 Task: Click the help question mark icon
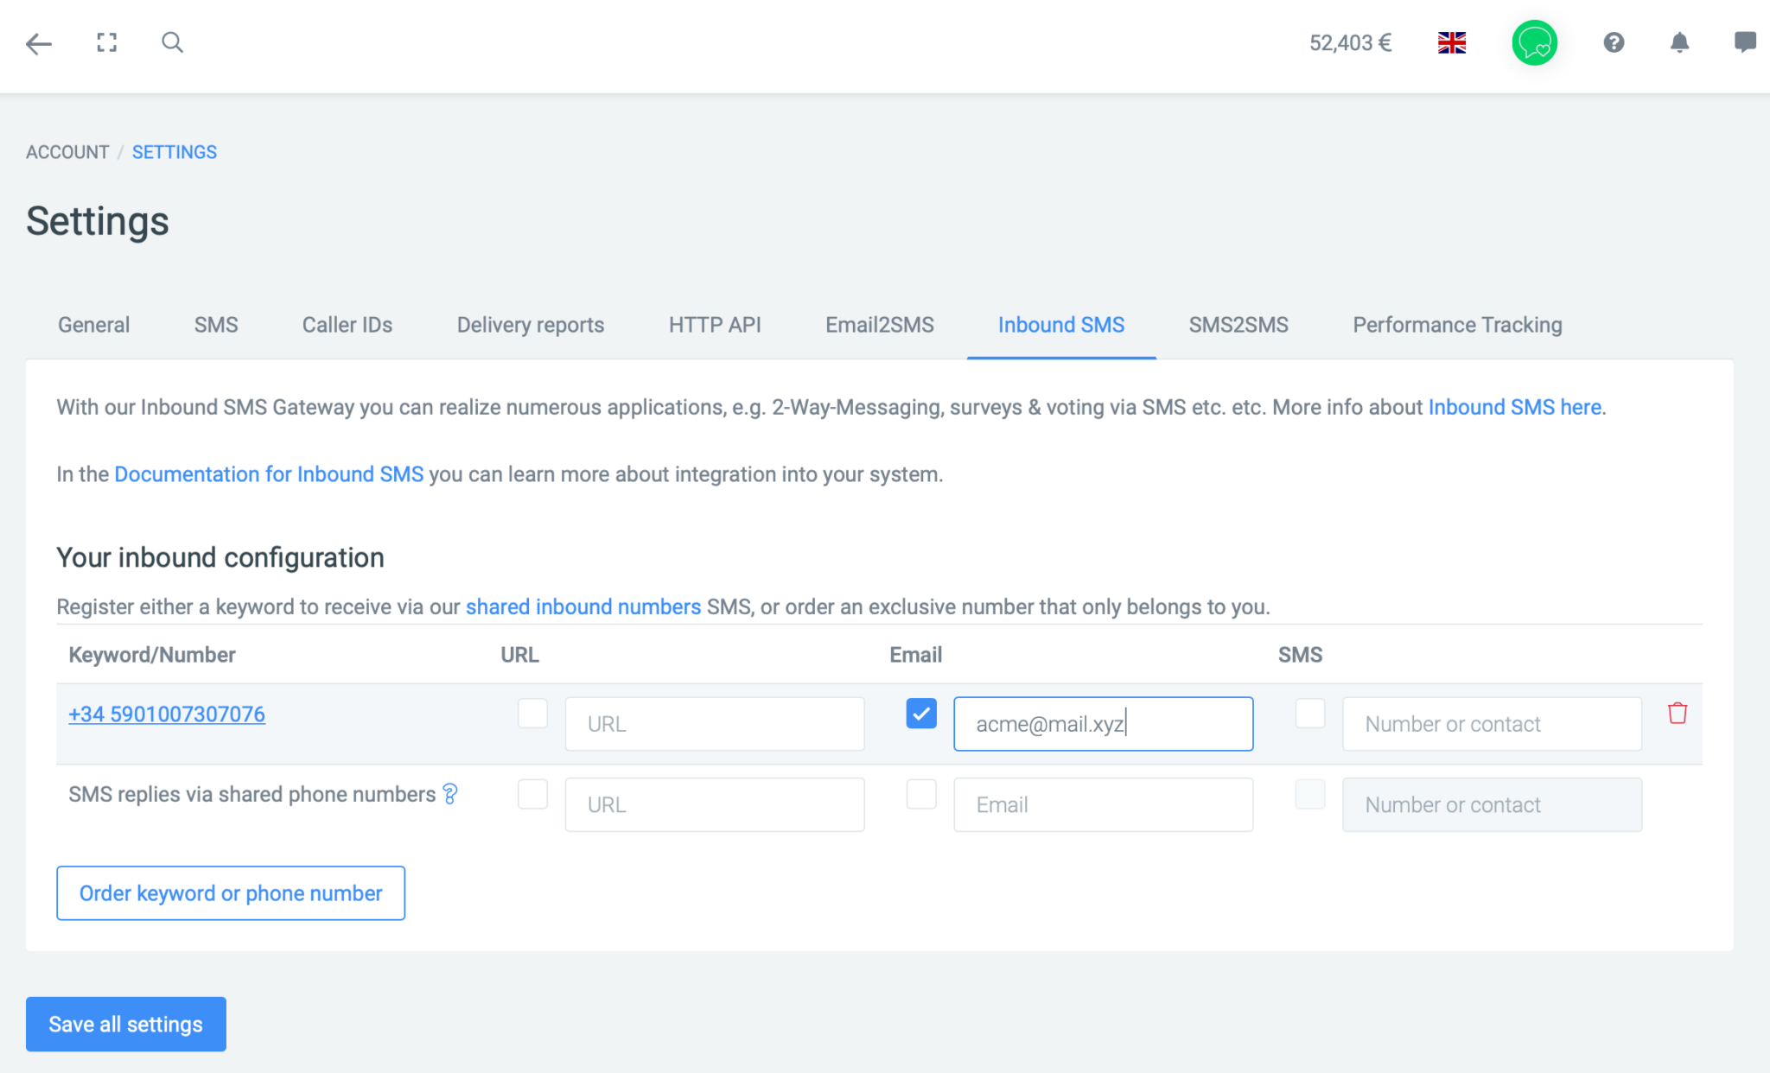pyautogui.click(x=1614, y=42)
